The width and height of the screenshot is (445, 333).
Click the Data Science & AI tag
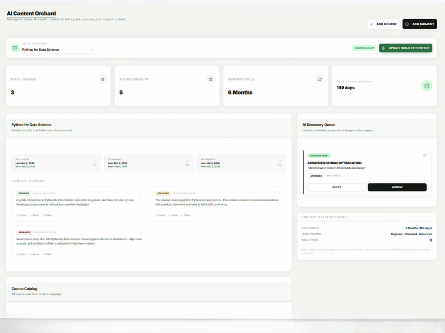[364, 48]
